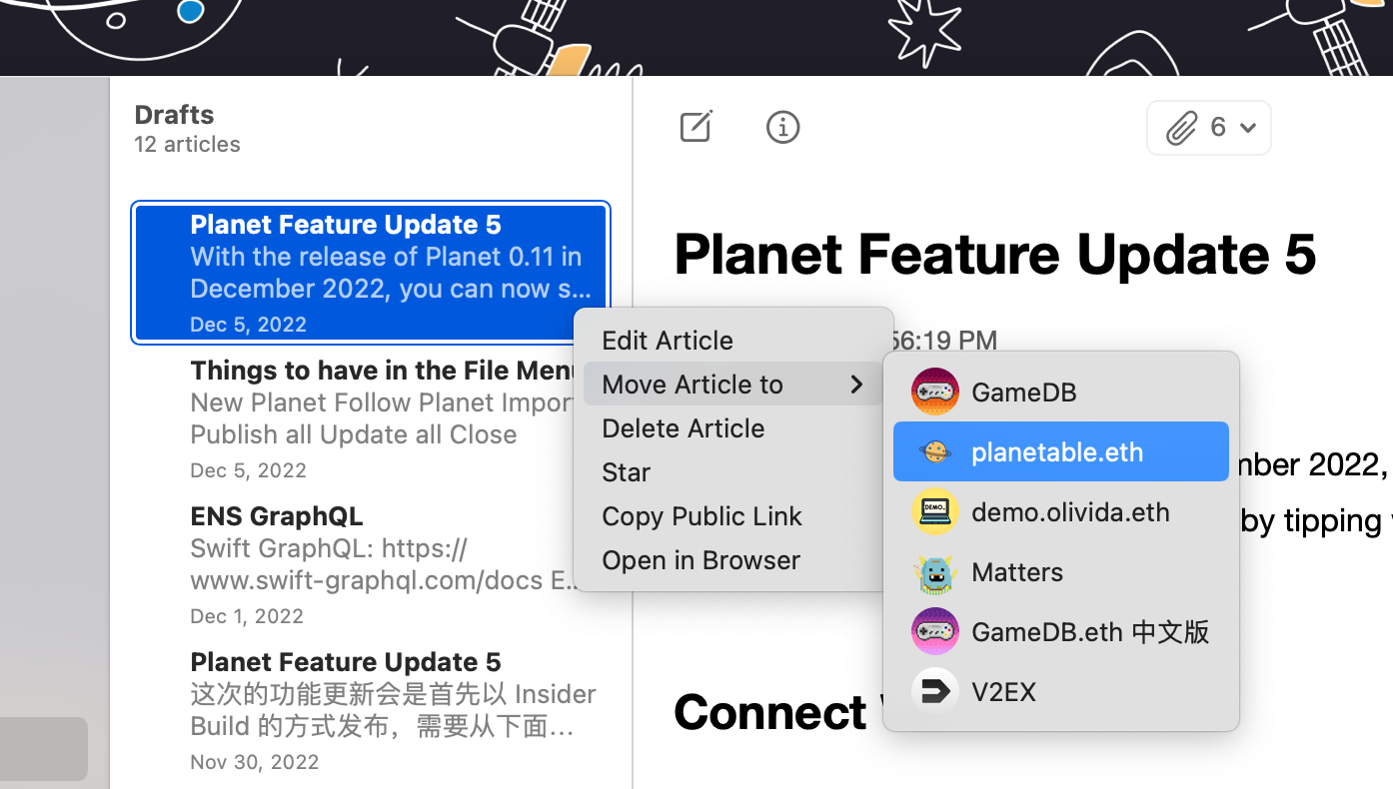Star the article via context menu
Image resolution: width=1393 pixels, height=789 pixels.
tap(626, 472)
